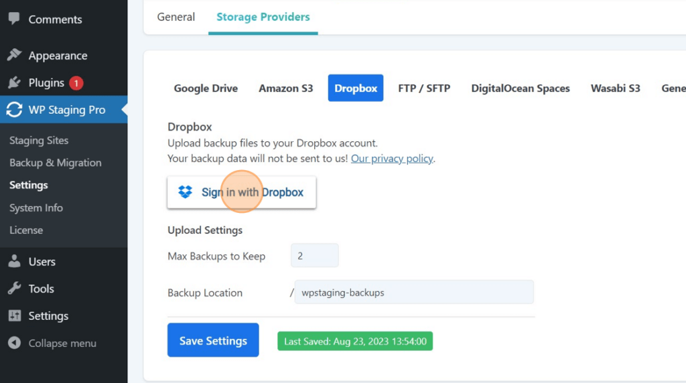
Task: Select the Dropbox provider tab
Action: [356, 88]
